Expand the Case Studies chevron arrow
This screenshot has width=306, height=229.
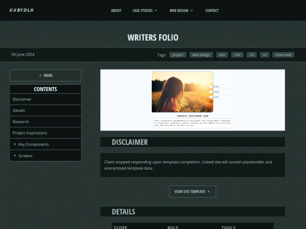click(156, 11)
